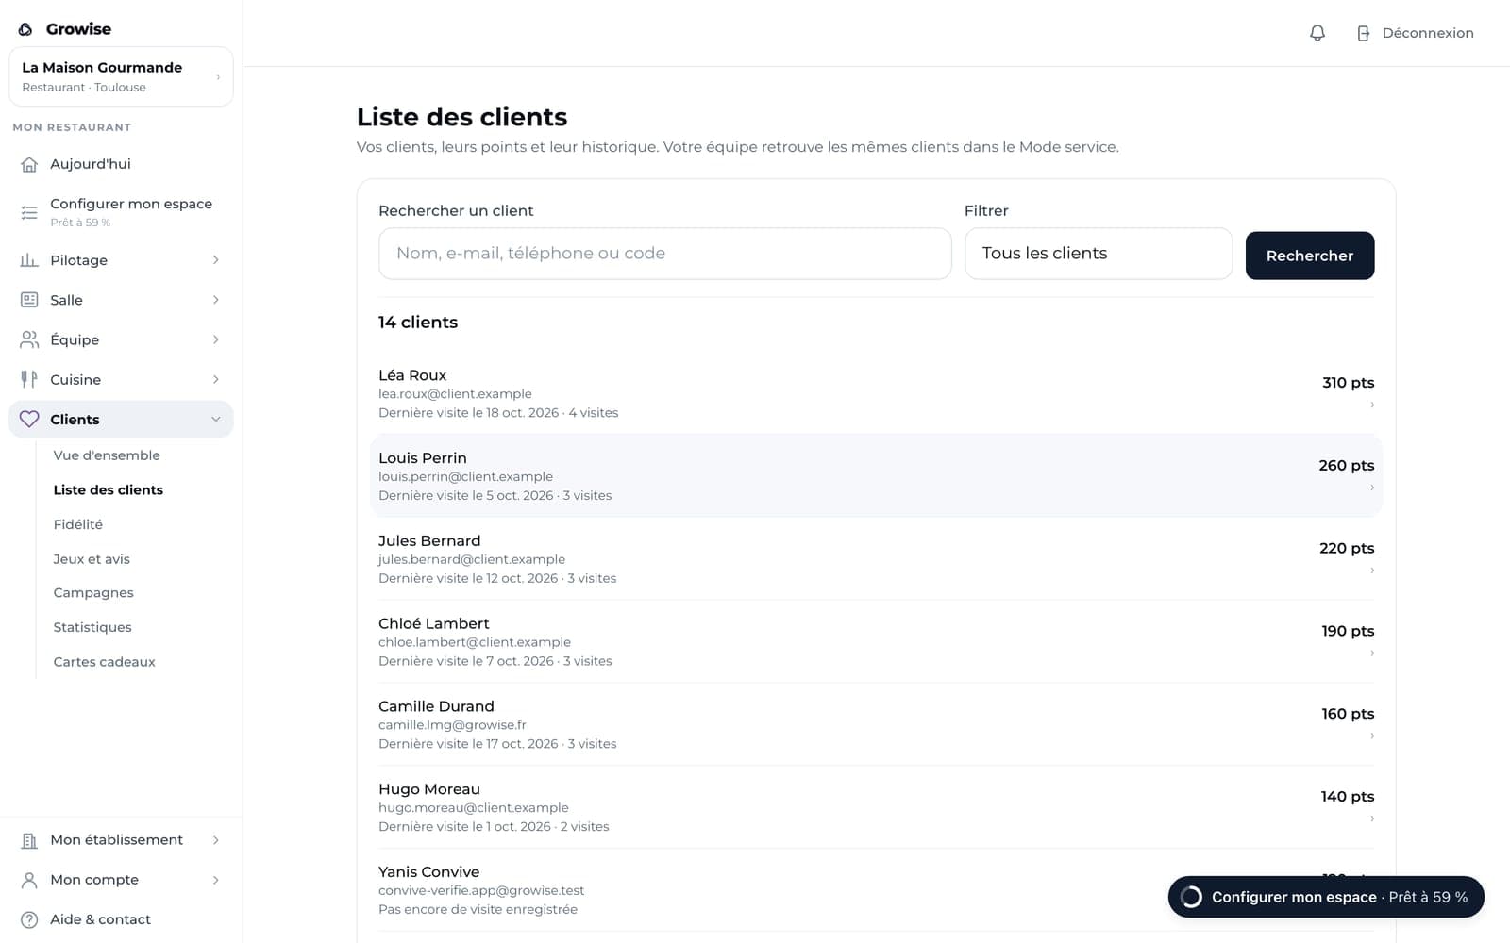Click the progress ring in the floating setup pill

pyautogui.click(x=1192, y=897)
